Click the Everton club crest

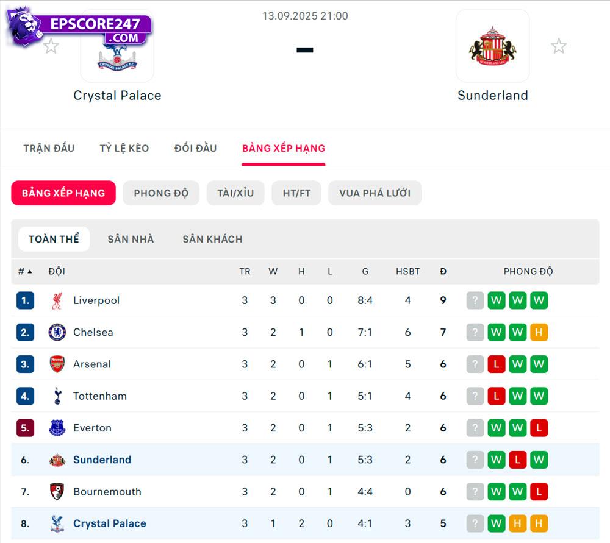click(56, 428)
